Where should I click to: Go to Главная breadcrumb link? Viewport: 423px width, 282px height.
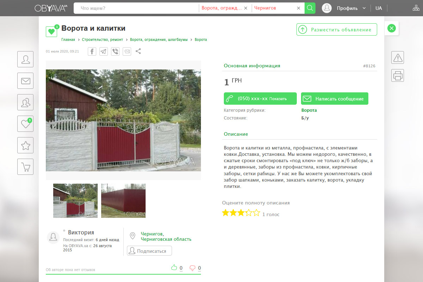pyautogui.click(x=69, y=39)
